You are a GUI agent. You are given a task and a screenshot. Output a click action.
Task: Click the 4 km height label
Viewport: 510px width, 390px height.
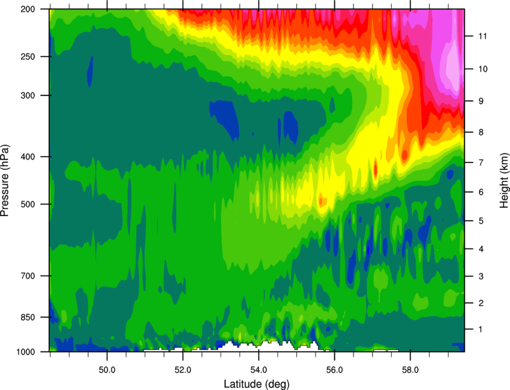(x=481, y=249)
